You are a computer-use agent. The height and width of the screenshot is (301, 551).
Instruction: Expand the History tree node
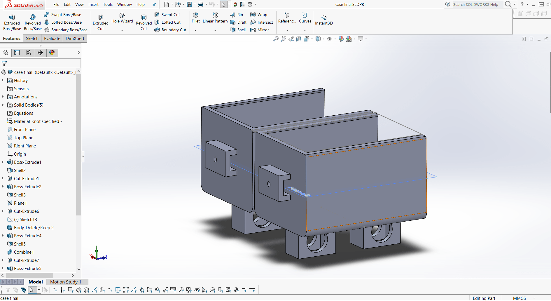[3, 80]
